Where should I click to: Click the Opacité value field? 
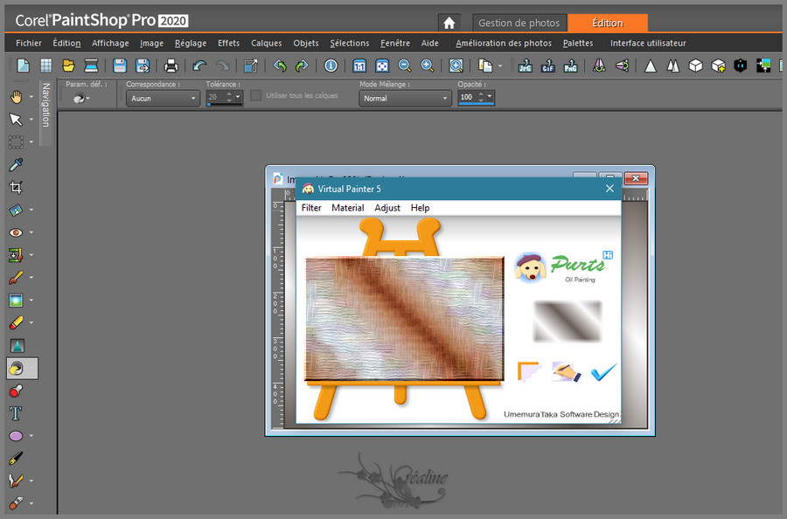467,98
